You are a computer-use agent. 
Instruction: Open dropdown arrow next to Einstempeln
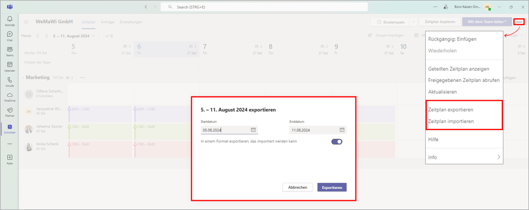[x=413, y=22]
